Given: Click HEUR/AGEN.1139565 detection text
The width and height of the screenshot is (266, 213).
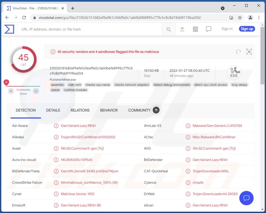Looking at the screenshot, I should (76, 160).
